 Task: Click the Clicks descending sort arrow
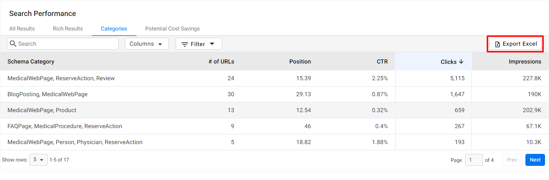[461, 62]
